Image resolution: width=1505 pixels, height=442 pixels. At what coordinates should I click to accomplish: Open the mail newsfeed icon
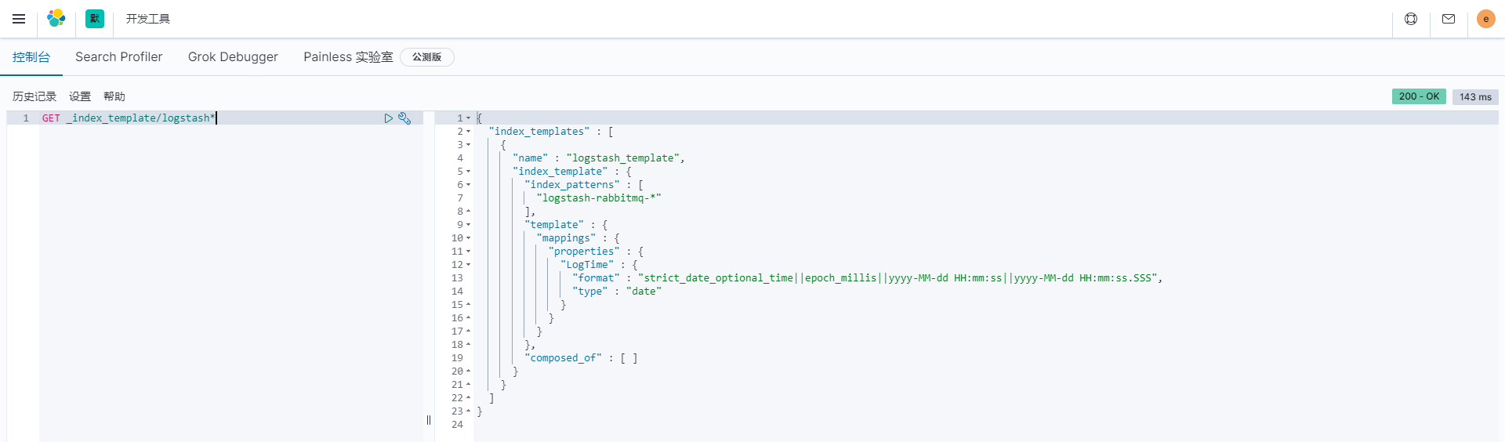[1449, 19]
